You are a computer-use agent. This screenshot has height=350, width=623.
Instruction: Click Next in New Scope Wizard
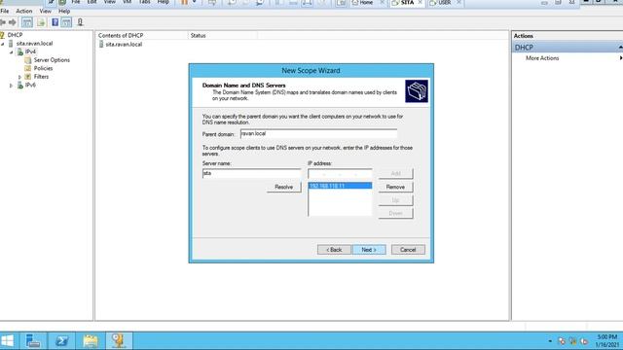[x=369, y=250]
